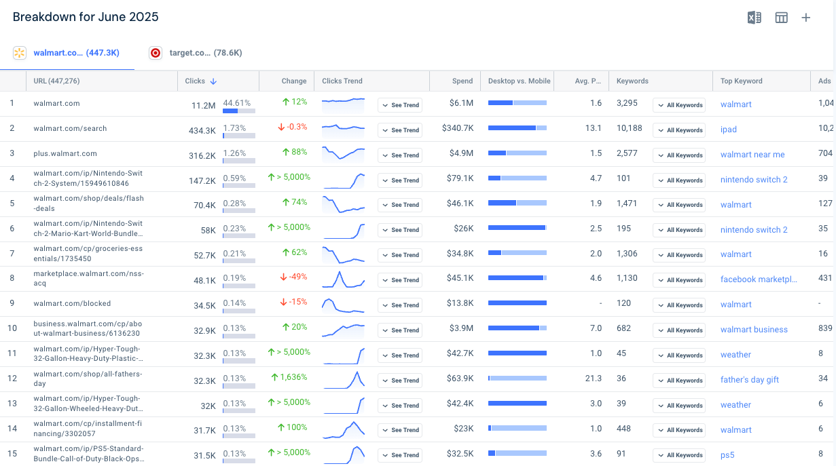Click the Target bullseye logo icon
836x466 pixels.
156,52
